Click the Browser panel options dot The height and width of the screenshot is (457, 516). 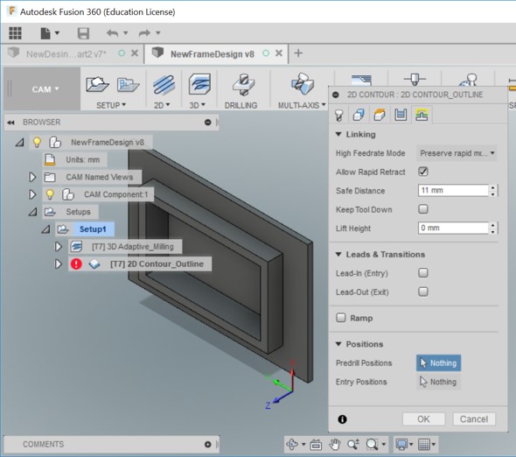207,123
